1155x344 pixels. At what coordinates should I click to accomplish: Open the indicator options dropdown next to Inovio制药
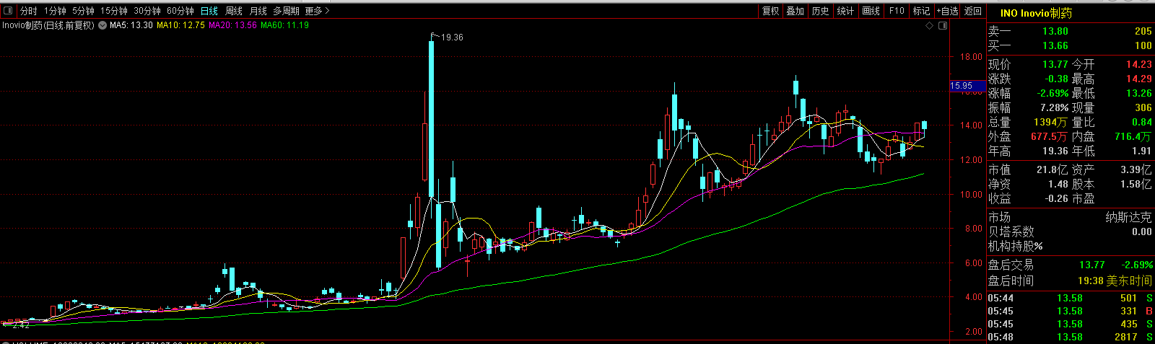[102, 25]
